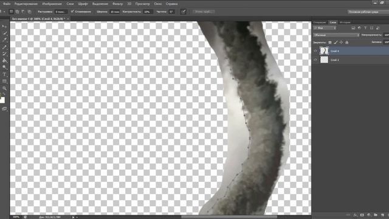
Task: Open the Просмотр menu
Action: tap(142, 4)
